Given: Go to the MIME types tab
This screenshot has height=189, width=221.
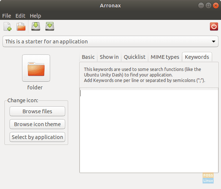Looking at the screenshot, I should (x=165, y=57).
